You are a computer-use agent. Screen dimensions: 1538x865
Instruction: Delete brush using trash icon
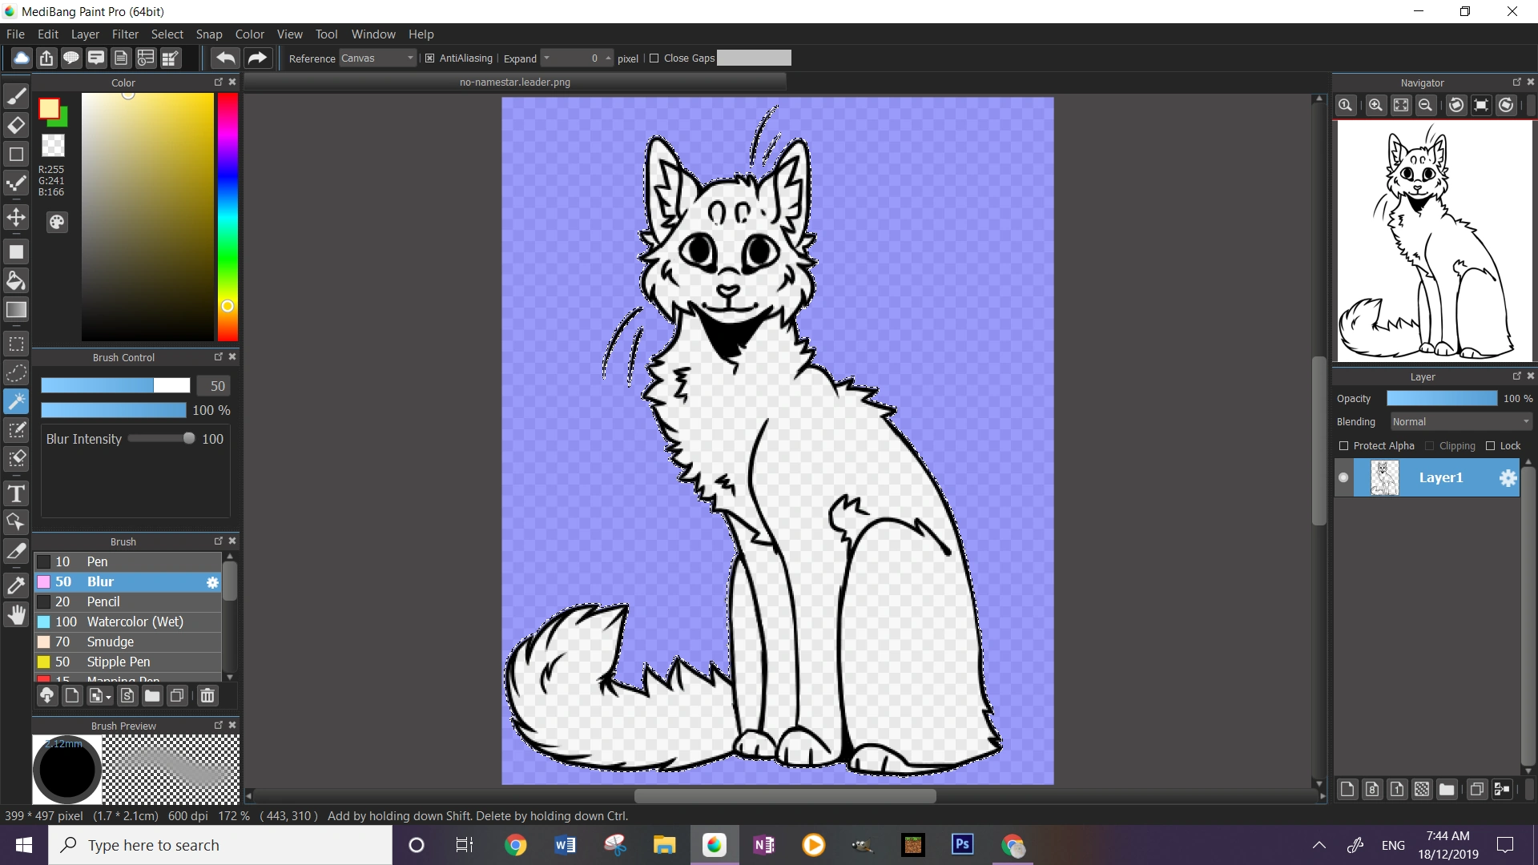207,695
